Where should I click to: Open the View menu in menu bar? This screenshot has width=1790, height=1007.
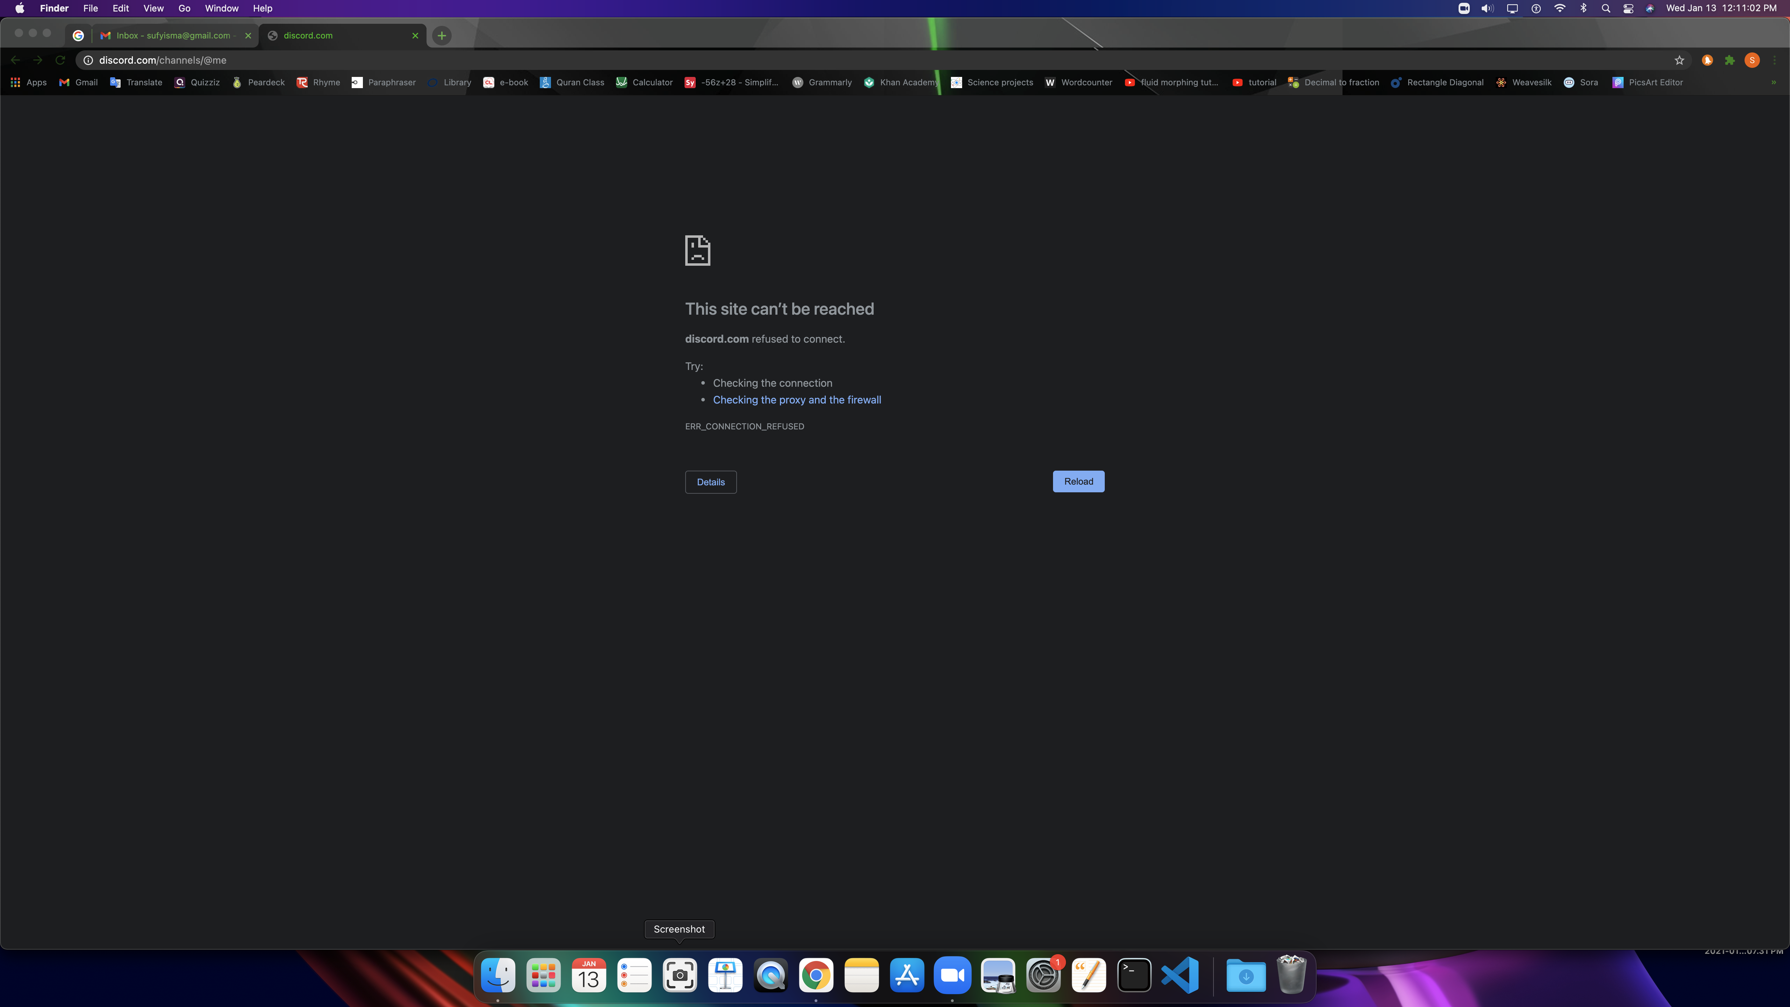(152, 9)
